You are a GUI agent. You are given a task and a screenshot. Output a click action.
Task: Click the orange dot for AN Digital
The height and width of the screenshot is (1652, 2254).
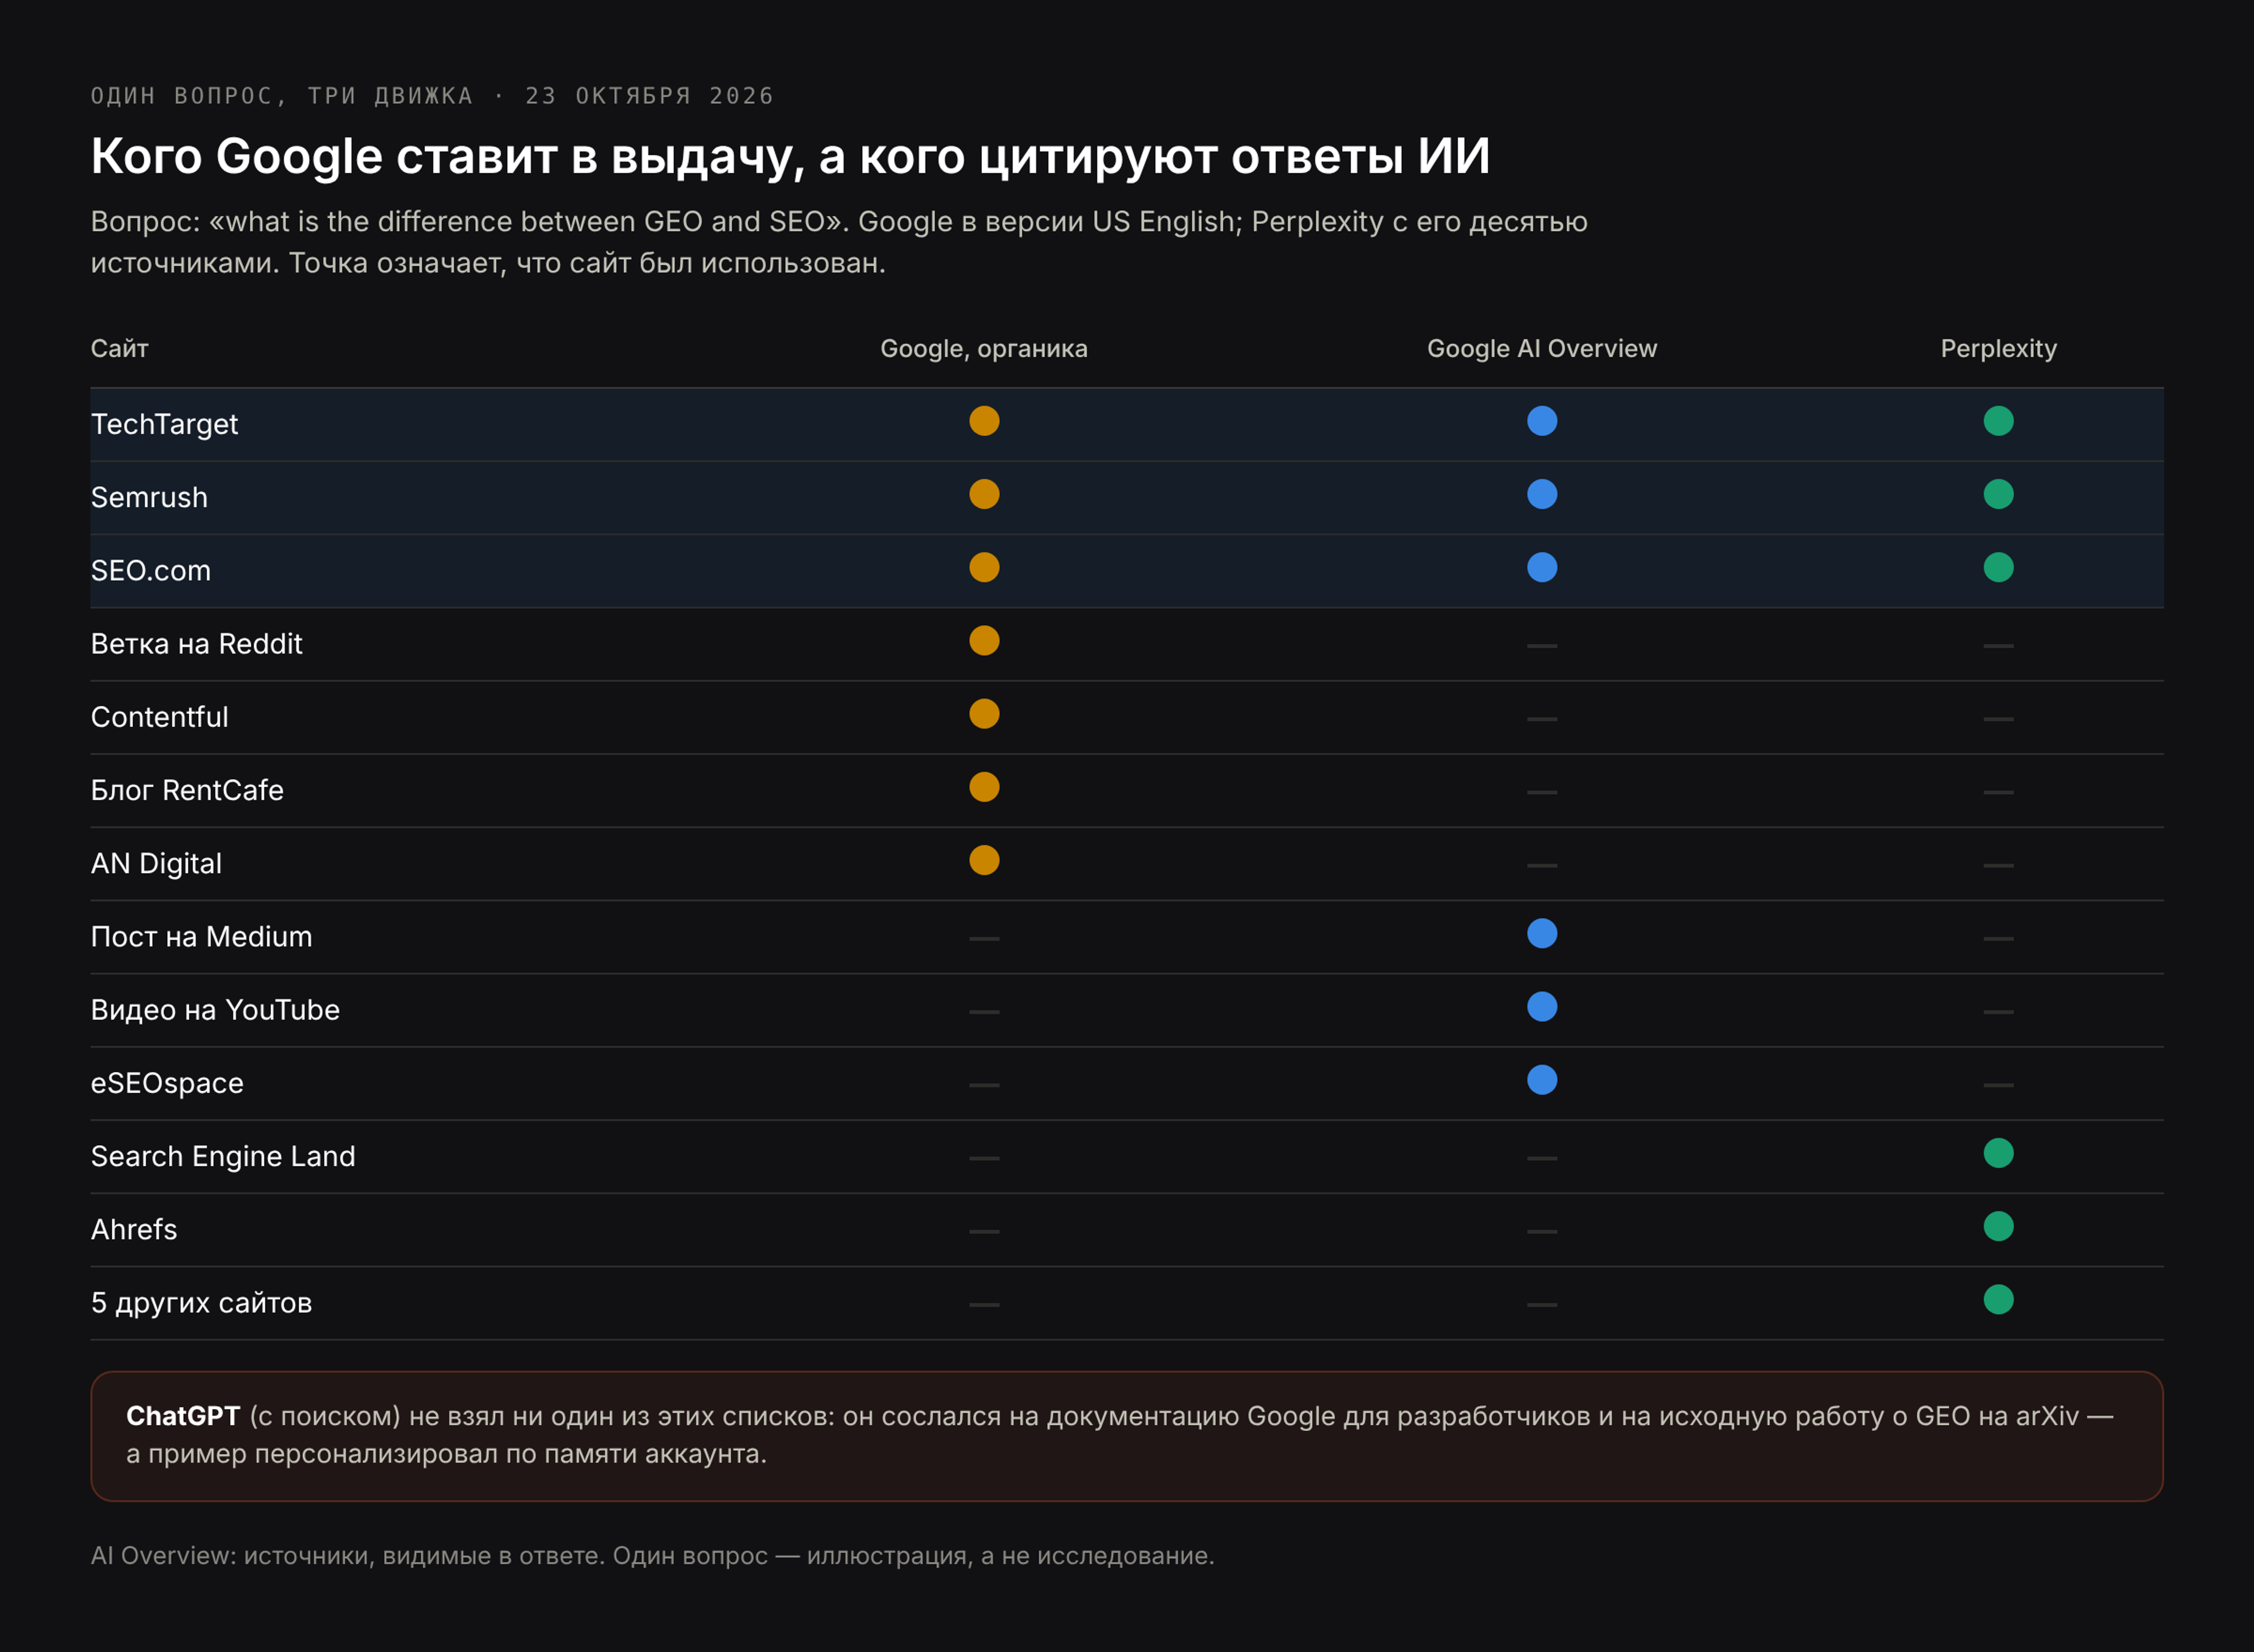[984, 860]
